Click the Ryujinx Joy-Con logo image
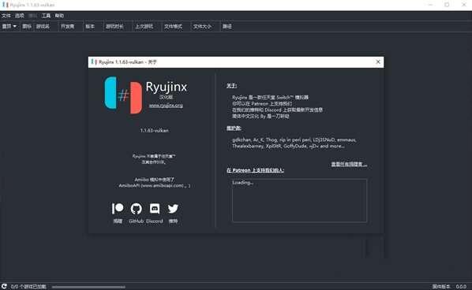472x290 pixels. tap(123, 95)
